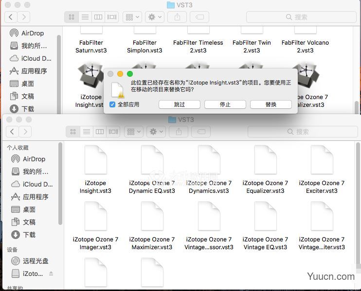
Task: Open action gear menu in lower window
Action: coord(156,132)
